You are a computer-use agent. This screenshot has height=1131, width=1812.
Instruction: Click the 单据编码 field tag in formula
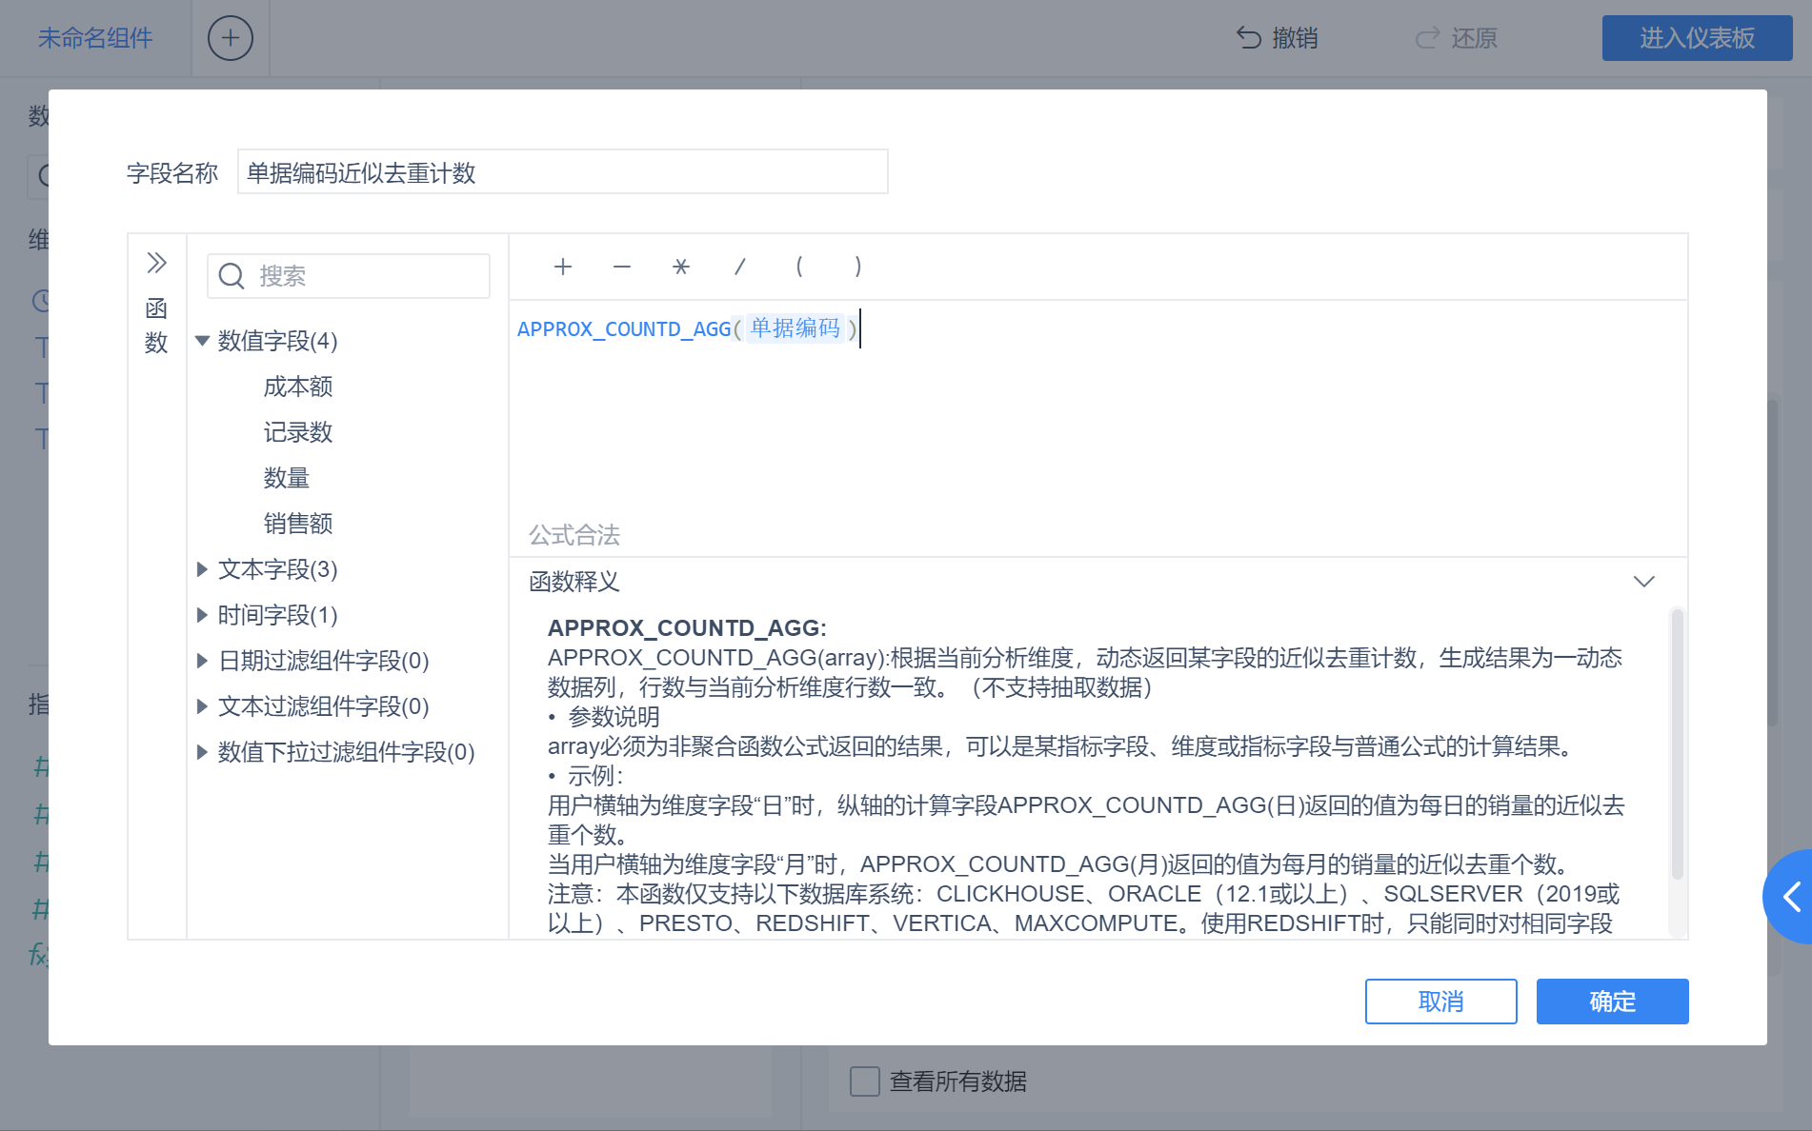point(795,328)
